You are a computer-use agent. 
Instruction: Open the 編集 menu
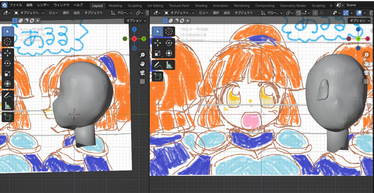point(30,5)
